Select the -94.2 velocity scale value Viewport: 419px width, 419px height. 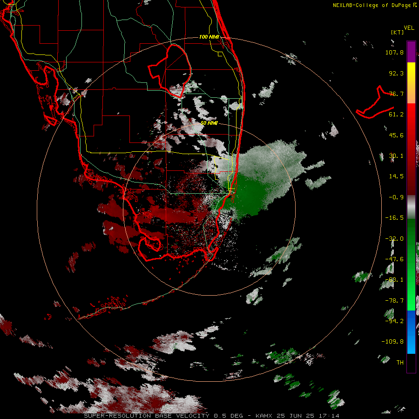(394, 321)
